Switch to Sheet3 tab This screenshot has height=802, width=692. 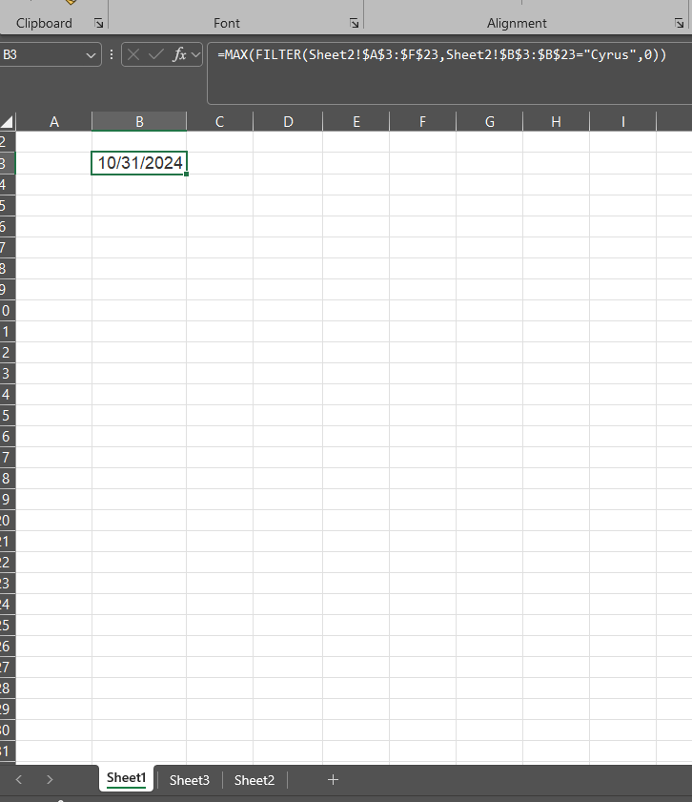coord(189,780)
